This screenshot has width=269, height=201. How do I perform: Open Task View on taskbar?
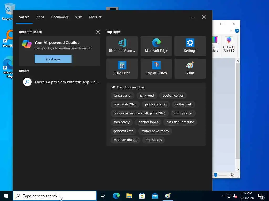pyautogui.click(x=103, y=196)
